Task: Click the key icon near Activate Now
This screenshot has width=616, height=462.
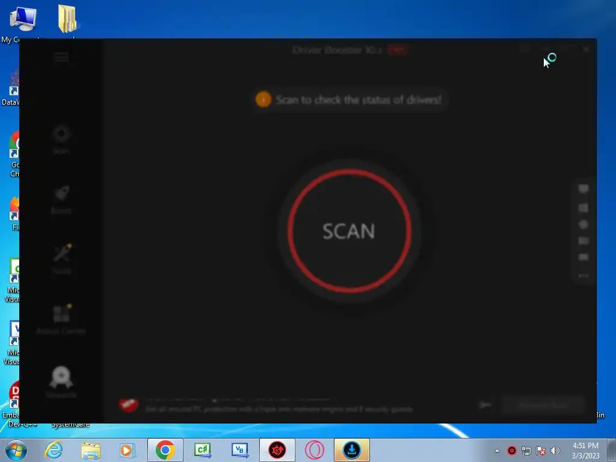Action: pyautogui.click(x=485, y=405)
